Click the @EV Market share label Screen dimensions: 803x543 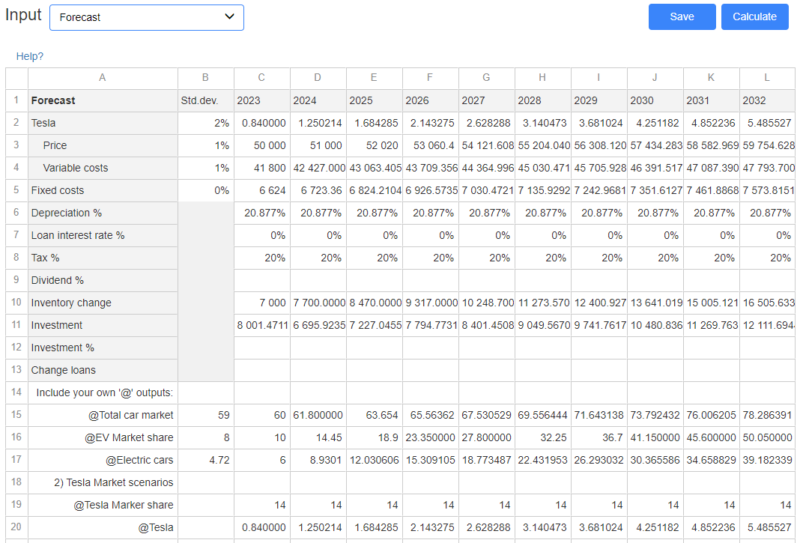pos(103,437)
